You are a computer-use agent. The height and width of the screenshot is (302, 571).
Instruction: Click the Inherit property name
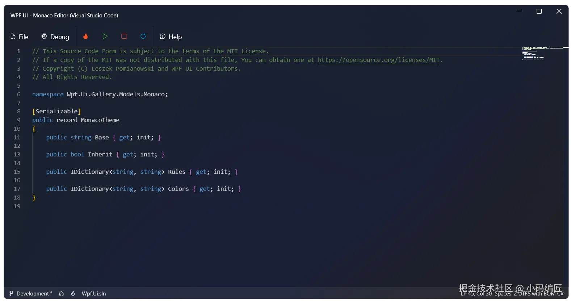pos(100,154)
